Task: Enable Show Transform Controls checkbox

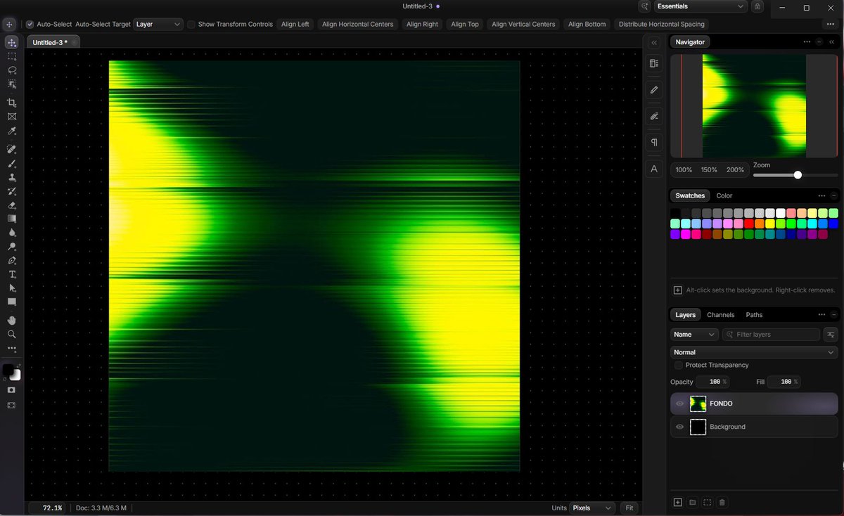Action: pyautogui.click(x=191, y=24)
